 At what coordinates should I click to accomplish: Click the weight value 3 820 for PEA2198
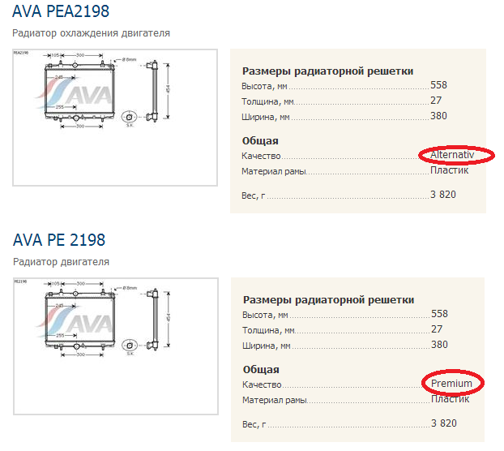(x=444, y=195)
